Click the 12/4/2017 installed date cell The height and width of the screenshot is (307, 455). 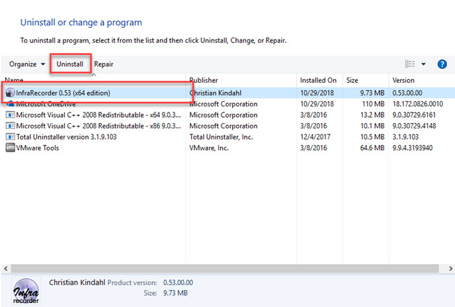(x=315, y=137)
